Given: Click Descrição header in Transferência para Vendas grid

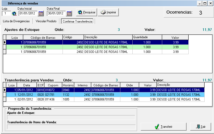Looking at the screenshot, I should pos(181,85).
